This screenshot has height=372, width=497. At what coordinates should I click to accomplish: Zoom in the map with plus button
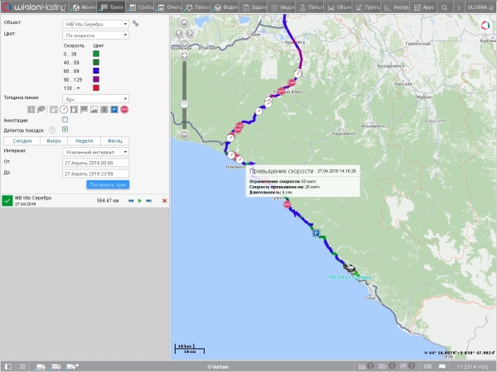tap(184, 56)
